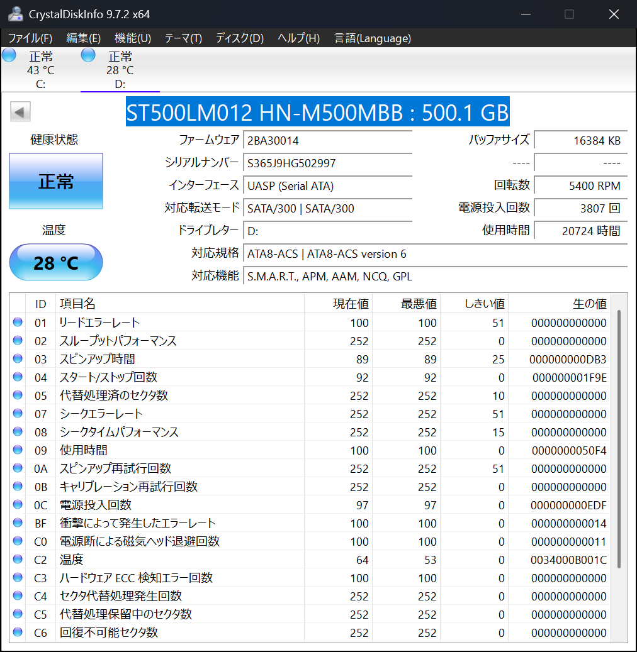Click the 正常 health status button
637x652 pixels.
[x=56, y=182]
